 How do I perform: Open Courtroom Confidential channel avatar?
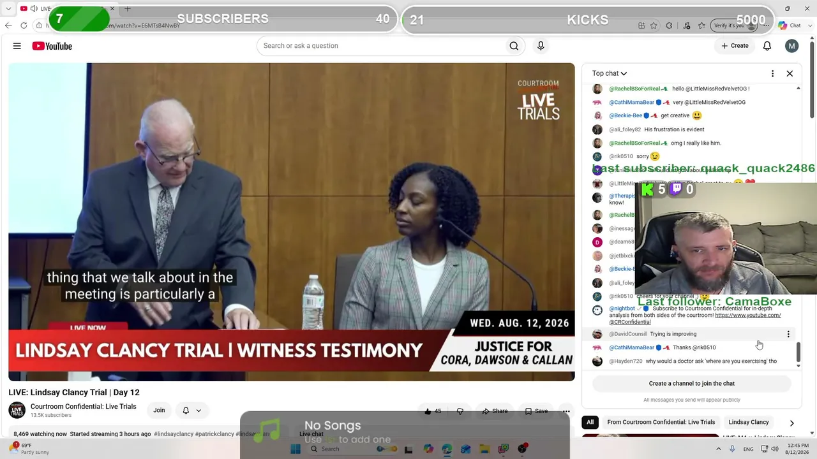[17, 411]
